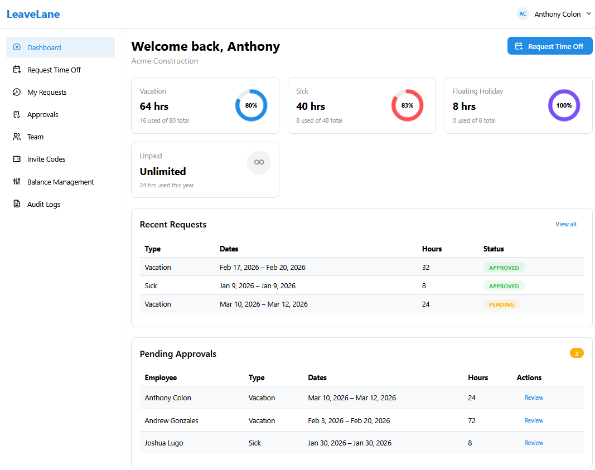Click Jan 9, 2026 – Jan 9, 2026 dates cell
The image size is (595, 470).
click(258, 285)
